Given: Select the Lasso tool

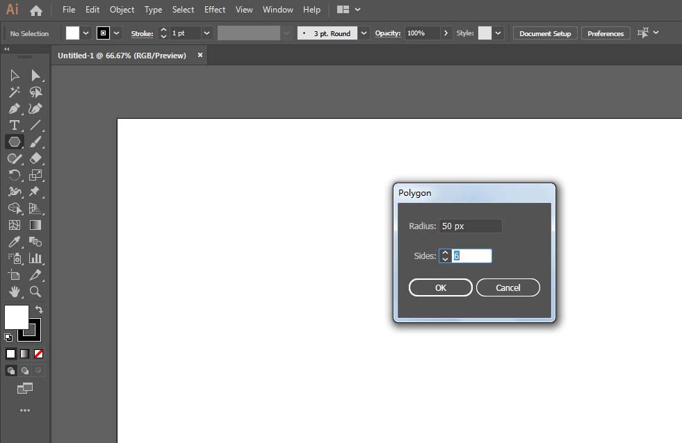Looking at the screenshot, I should click(35, 92).
